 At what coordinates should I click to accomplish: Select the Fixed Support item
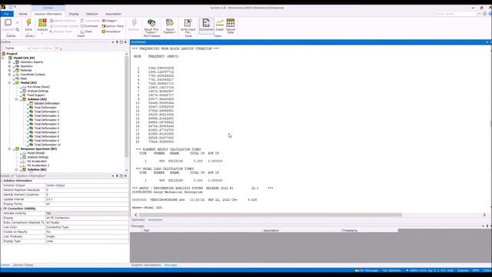tap(36, 95)
